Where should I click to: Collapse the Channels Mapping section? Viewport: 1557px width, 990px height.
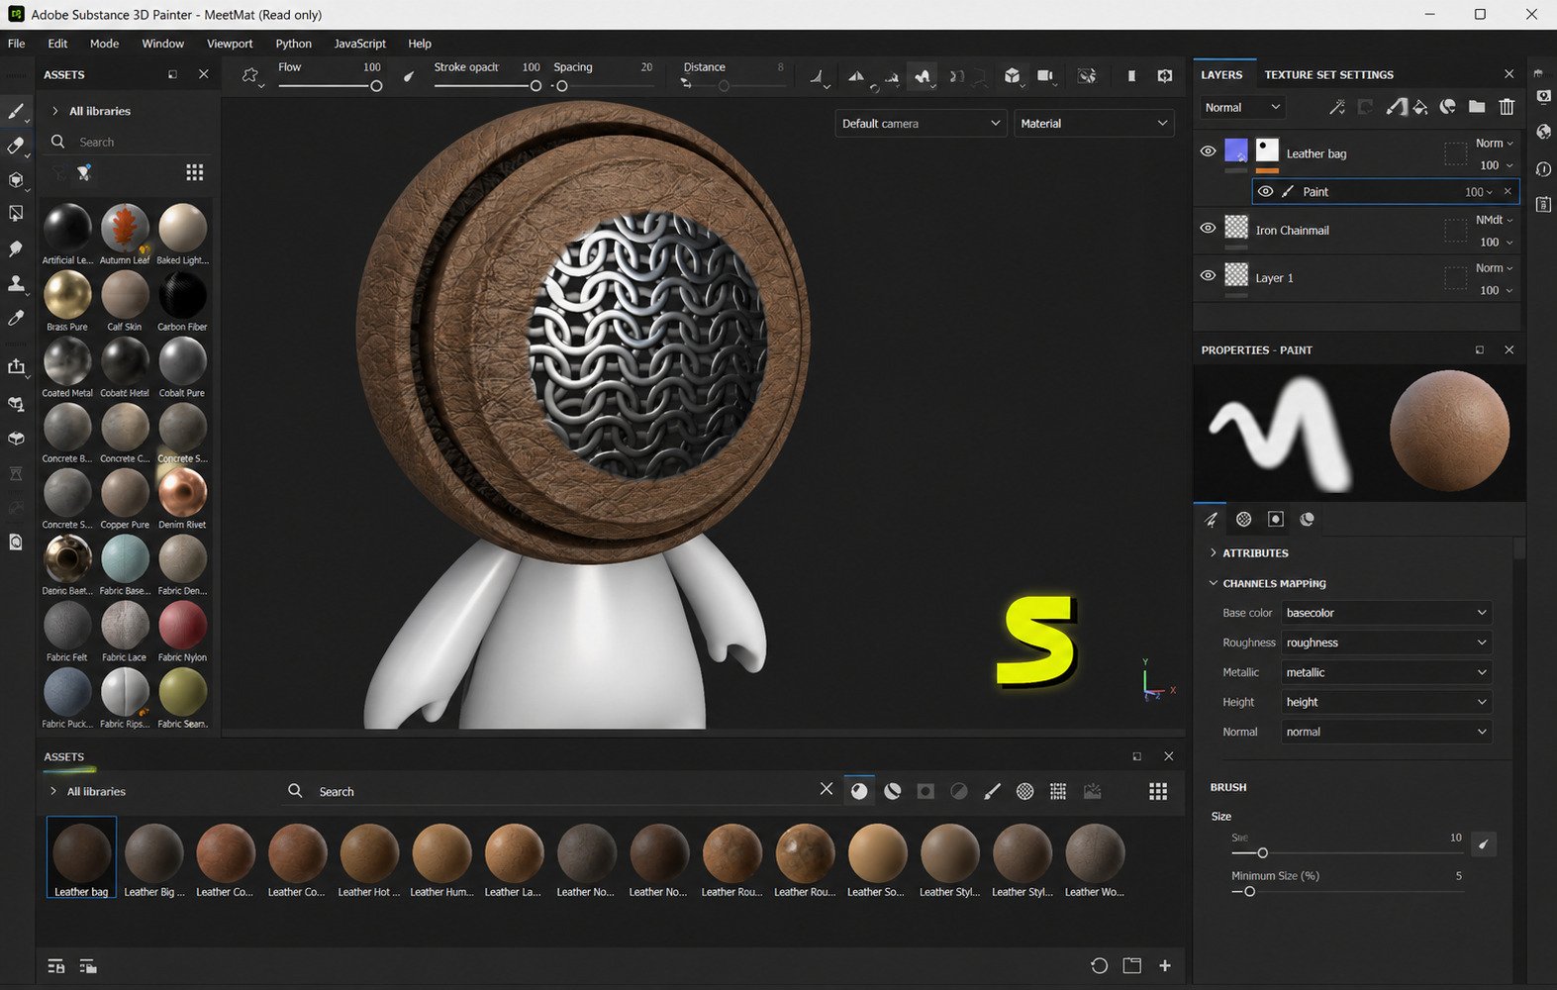tap(1268, 583)
